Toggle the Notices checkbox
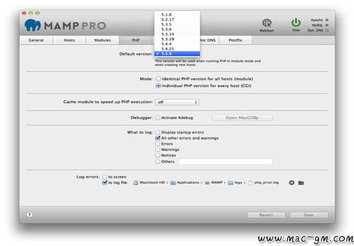Viewport: 354px width, 246px height. 158,156
